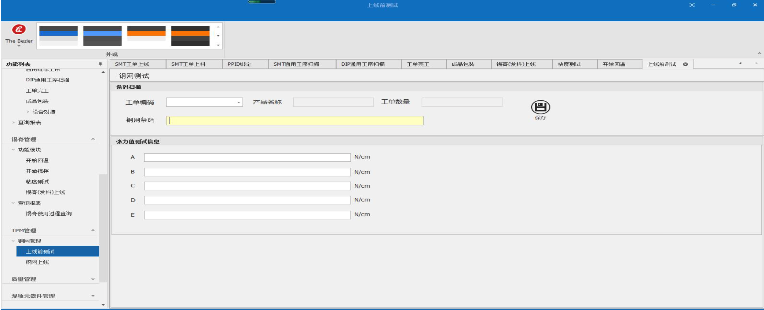The height and width of the screenshot is (310, 764).
Task: Click the focus mode icon in title bar
Action: click(x=692, y=5)
